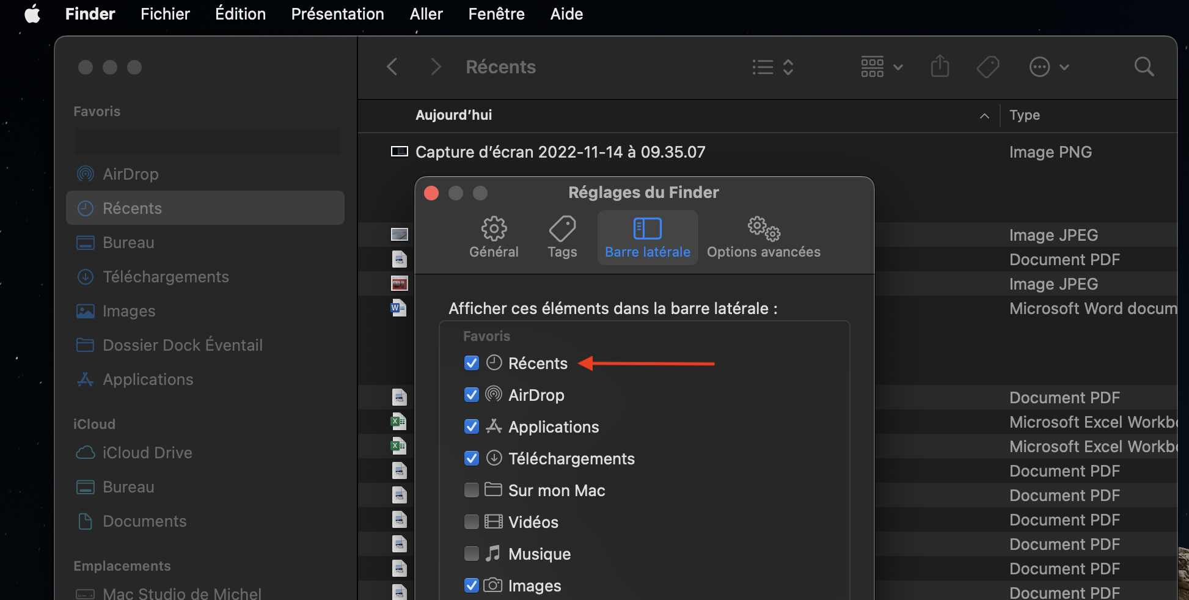Uncheck the Récents checkbox in Finder settings

click(472, 363)
